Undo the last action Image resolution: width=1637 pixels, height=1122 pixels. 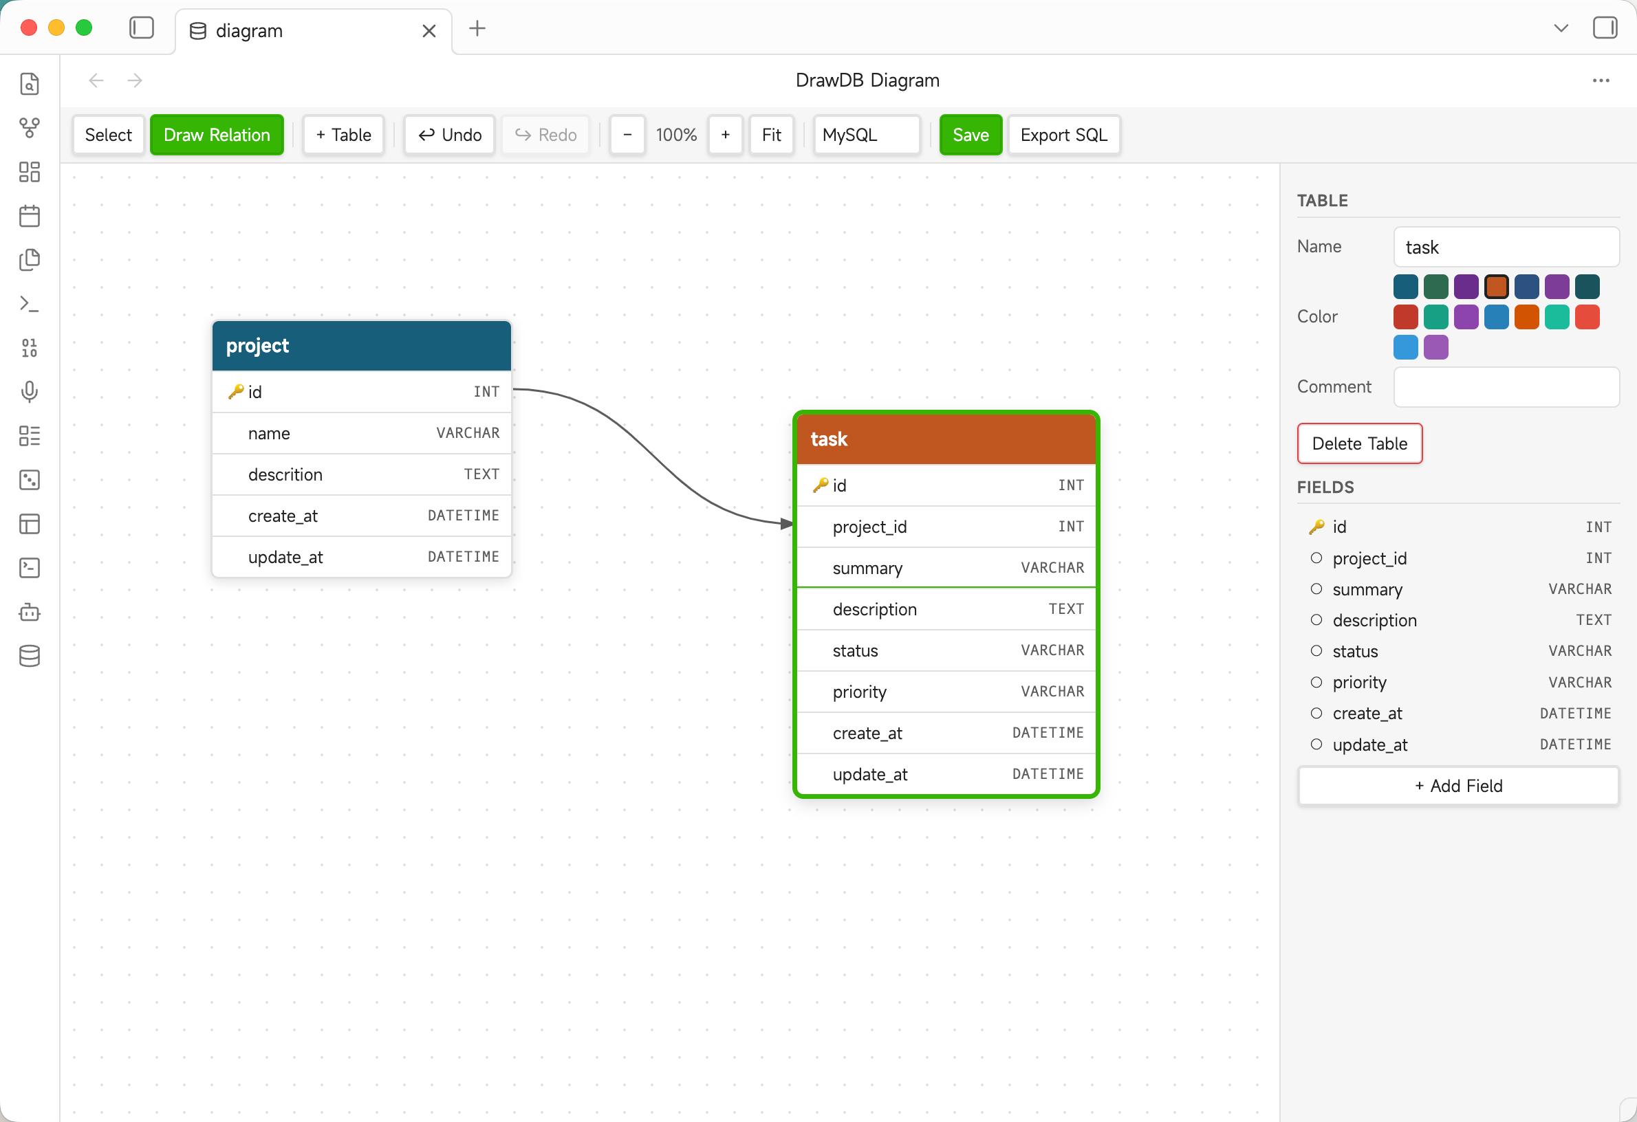(x=449, y=135)
